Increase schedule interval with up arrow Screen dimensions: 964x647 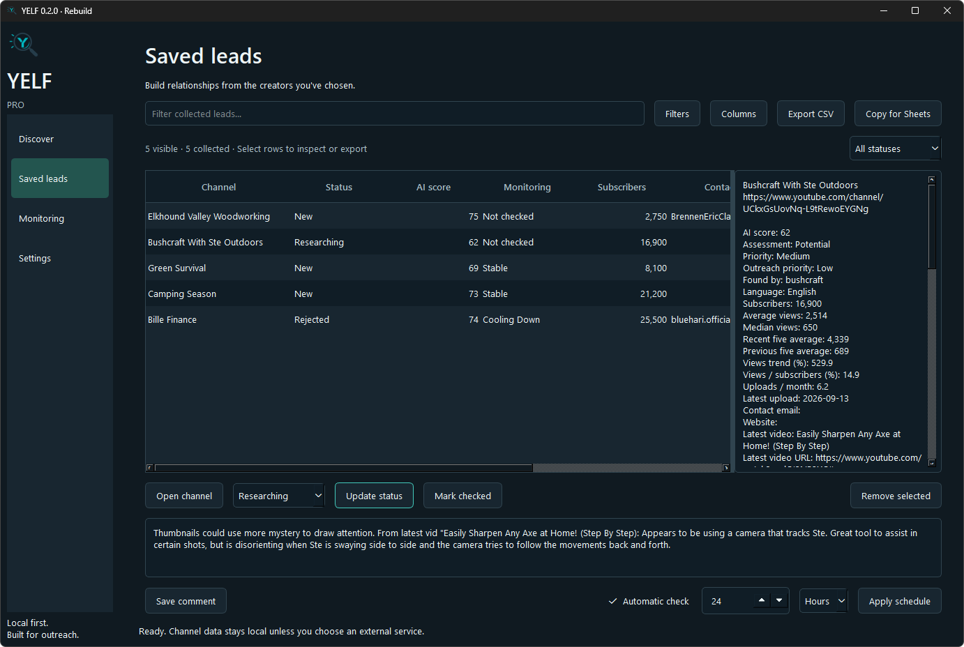[762, 600]
